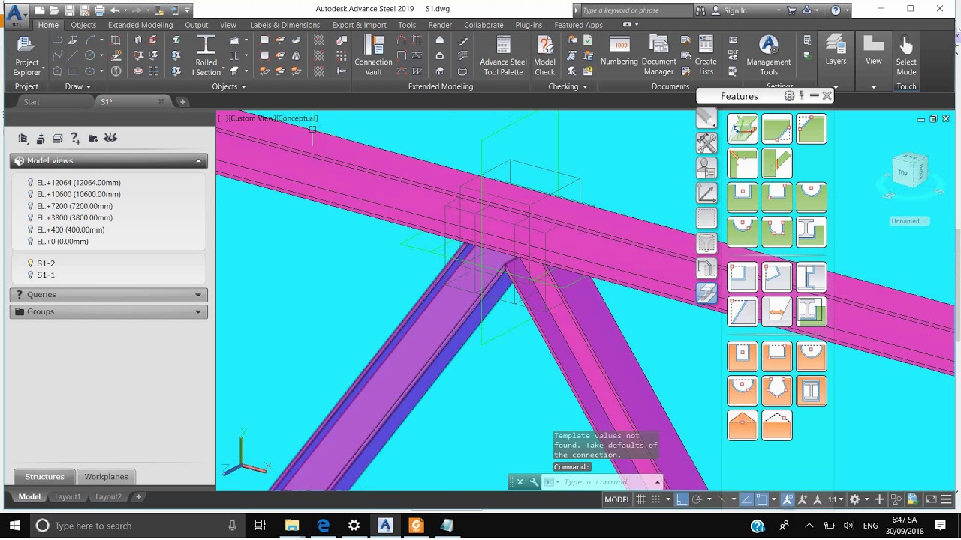Click the orange triangular roof contour feature
Image resolution: width=961 pixels, height=540 pixels.
(x=743, y=425)
